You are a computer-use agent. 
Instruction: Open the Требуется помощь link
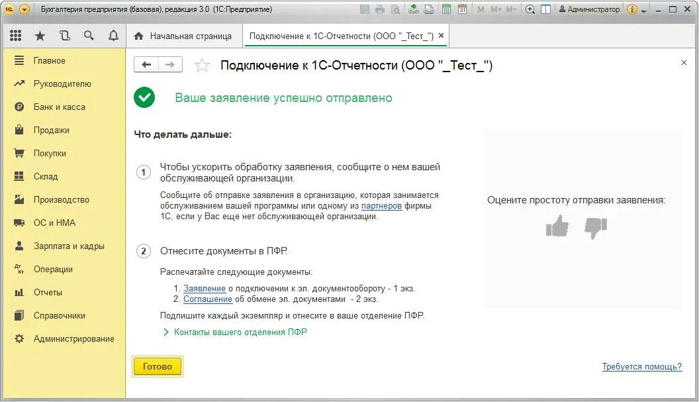pos(642,366)
